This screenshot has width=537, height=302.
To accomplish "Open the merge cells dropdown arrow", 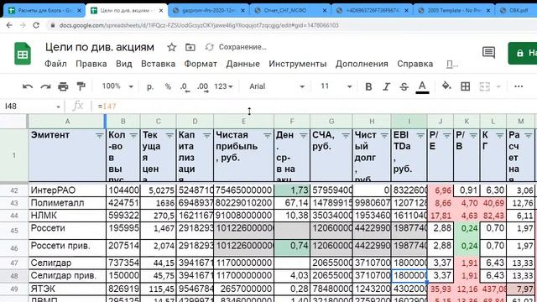I will [x=498, y=86].
